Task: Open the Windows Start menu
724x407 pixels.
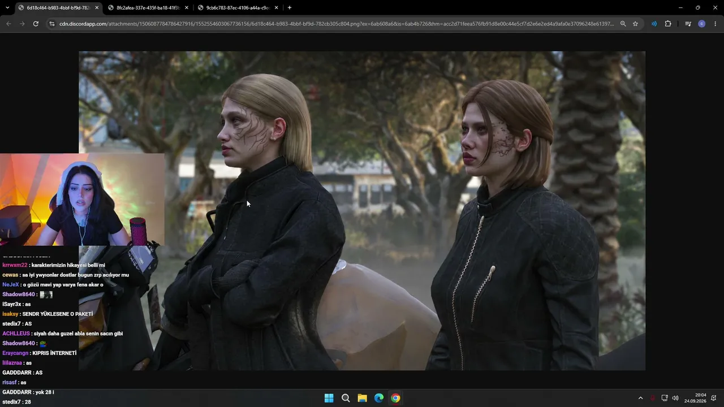Action: click(329, 398)
